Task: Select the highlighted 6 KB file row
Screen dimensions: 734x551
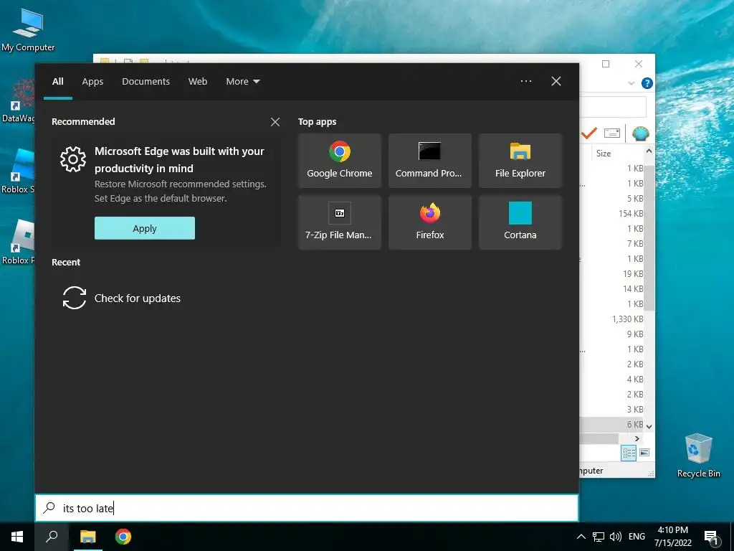Action: click(611, 425)
